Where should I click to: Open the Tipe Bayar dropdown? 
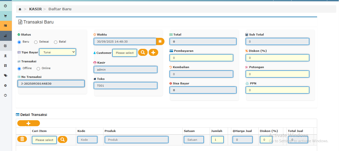coord(58,52)
